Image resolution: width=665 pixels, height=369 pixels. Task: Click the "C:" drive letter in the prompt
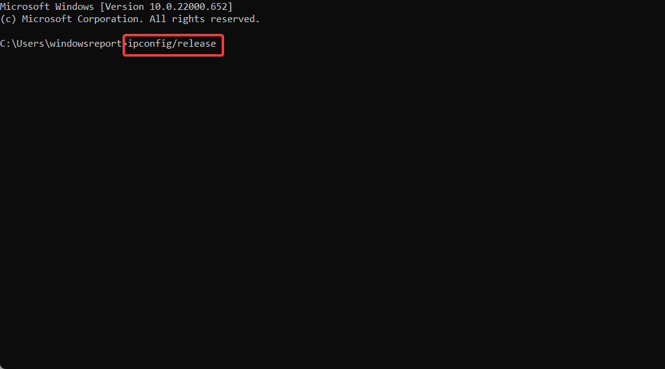click(5, 44)
